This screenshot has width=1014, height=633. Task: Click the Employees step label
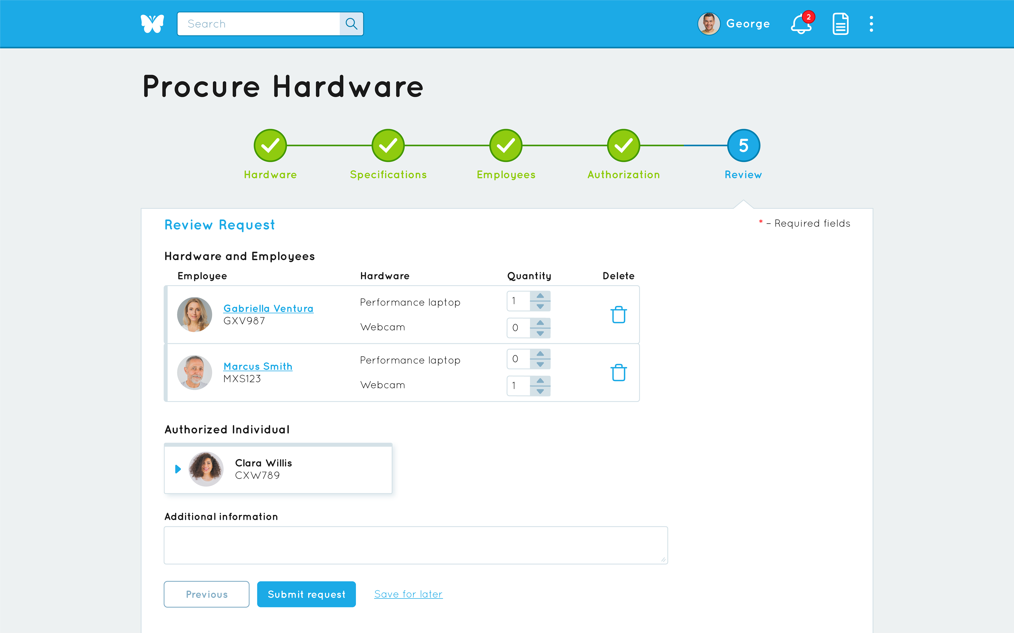pos(506,175)
